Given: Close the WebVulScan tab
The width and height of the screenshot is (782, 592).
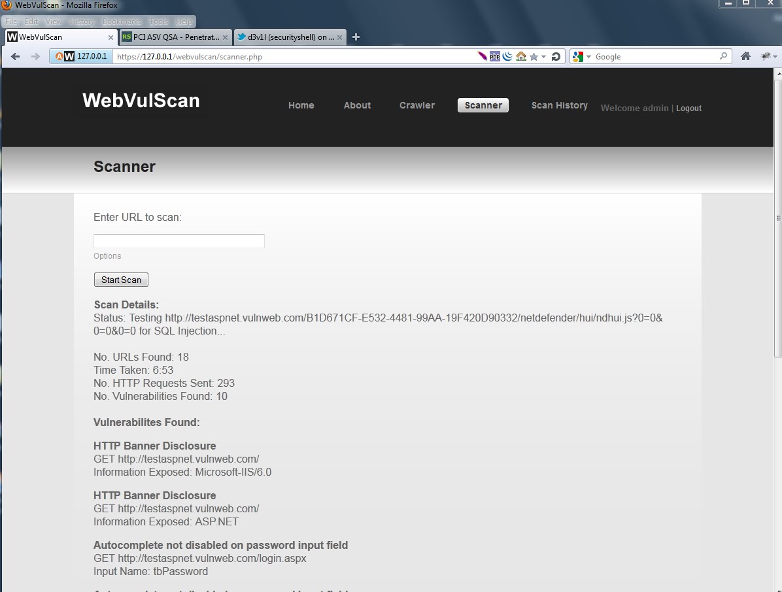Looking at the screenshot, I should 110,37.
